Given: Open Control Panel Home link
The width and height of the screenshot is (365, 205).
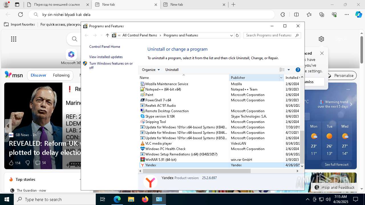Looking at the screenshot, I should pos(105,47).
